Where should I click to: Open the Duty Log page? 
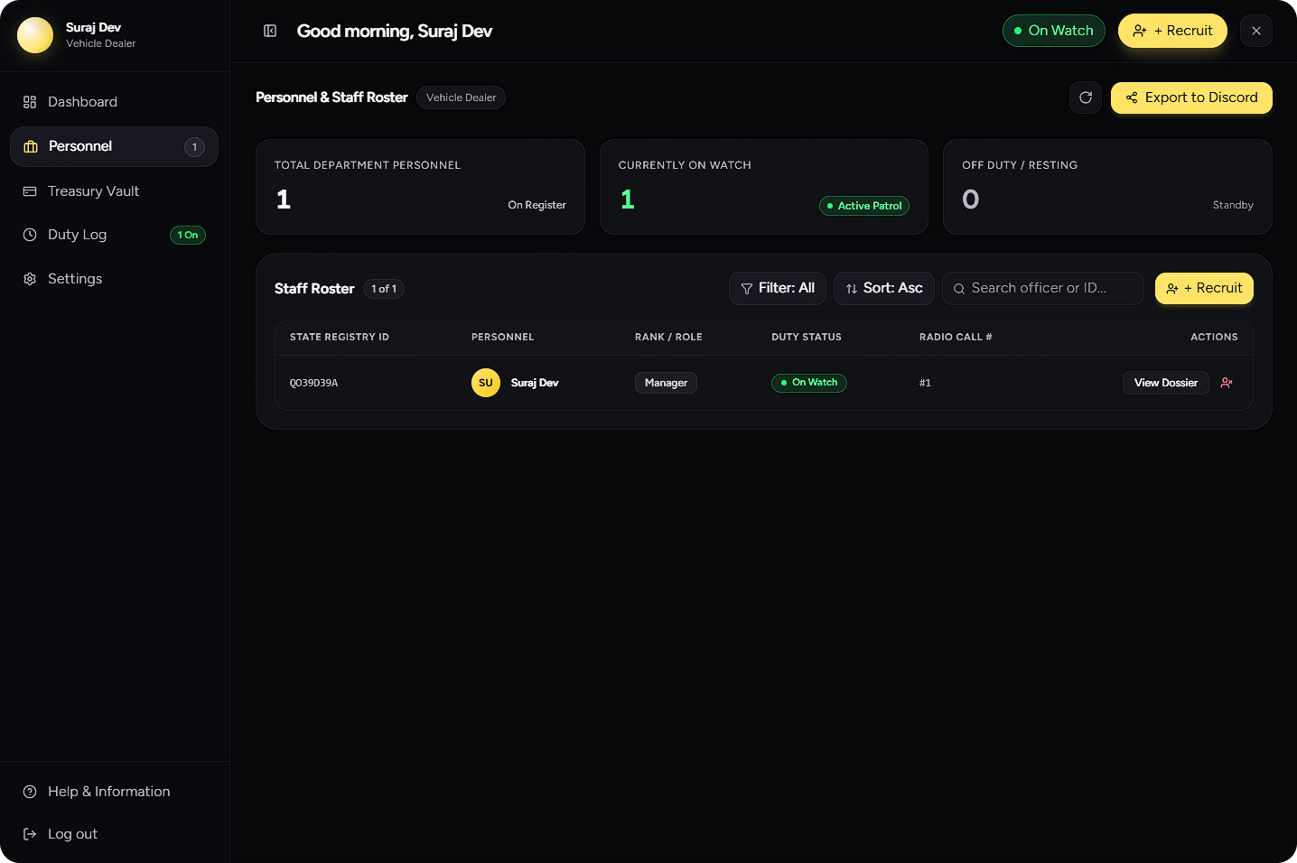click(114, 235)
